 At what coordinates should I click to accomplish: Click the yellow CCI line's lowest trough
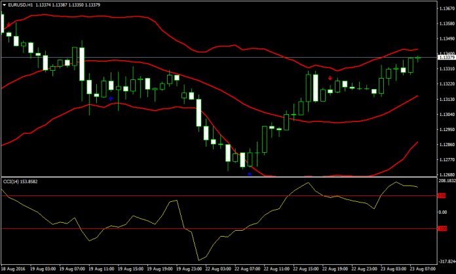[198, 260]
